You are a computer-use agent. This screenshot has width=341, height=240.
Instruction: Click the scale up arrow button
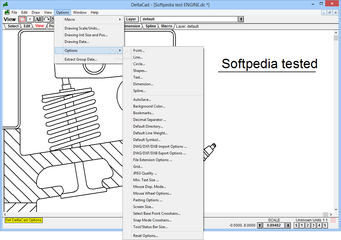260,225
